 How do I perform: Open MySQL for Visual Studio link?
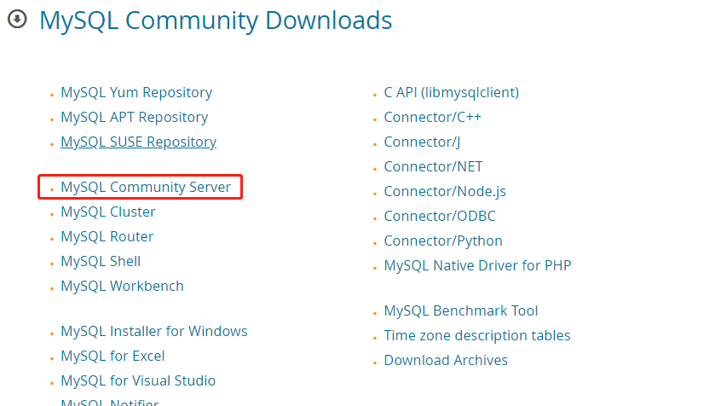tap(138, 380)
